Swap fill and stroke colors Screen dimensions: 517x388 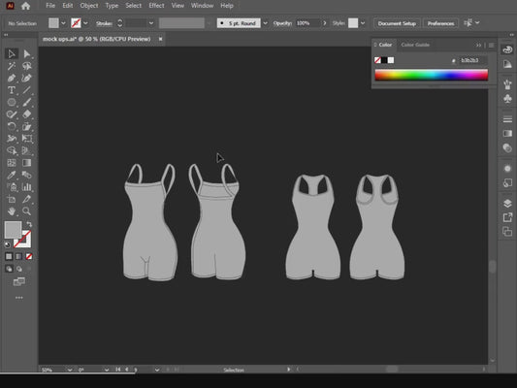29,224
